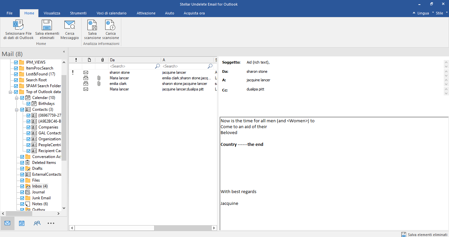Switch to Mail view icon in bottom bar

[7, 223]
